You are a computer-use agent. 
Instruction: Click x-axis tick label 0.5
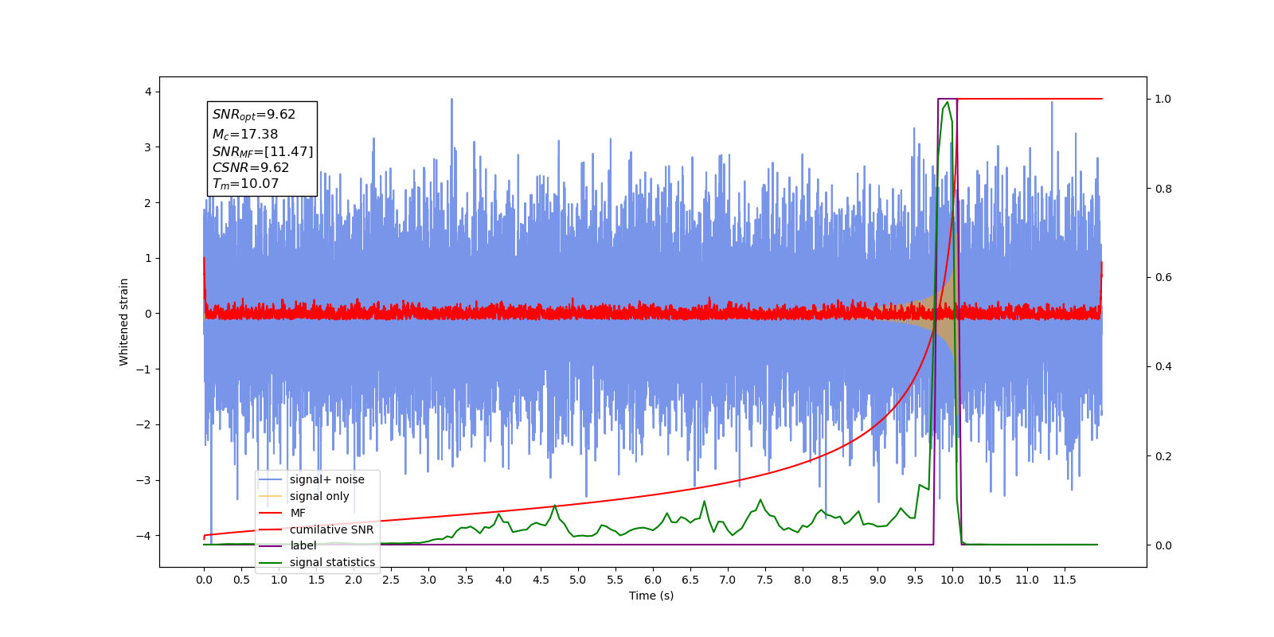(x=241, y=580)
